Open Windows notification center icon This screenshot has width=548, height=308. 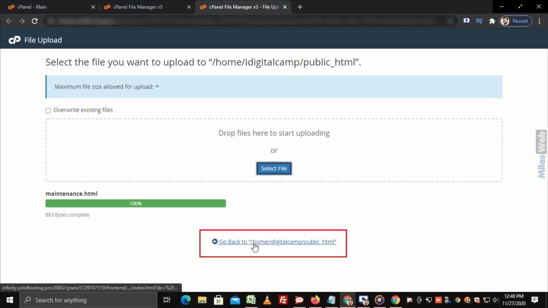point(534,300)
